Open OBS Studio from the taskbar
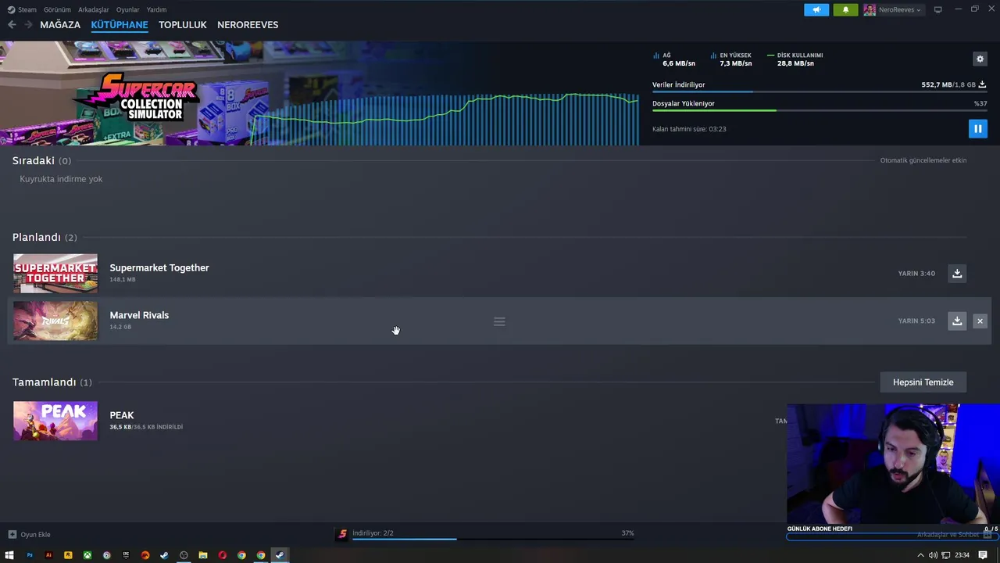 click(x=184, y=555)
